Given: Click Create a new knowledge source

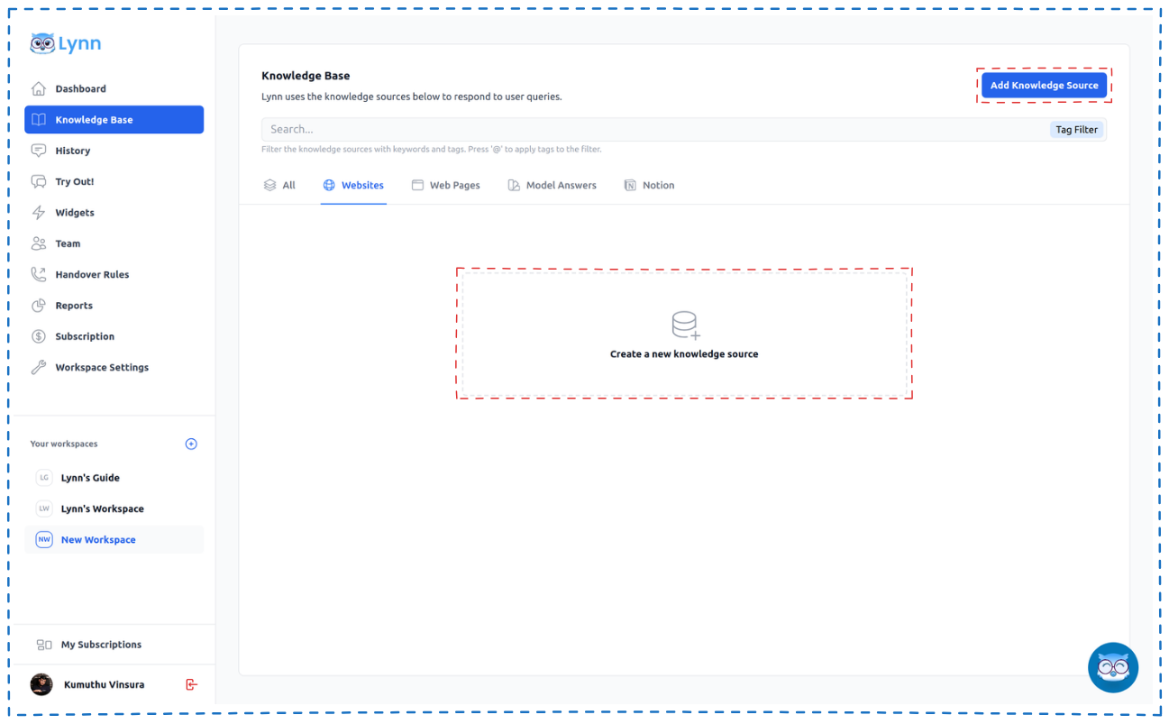Looking at the screenshot, I should click(684, 334).
